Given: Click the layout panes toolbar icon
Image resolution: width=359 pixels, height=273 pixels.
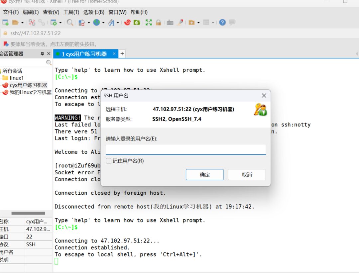Looking at the screenshot, I should click(206, 23).
